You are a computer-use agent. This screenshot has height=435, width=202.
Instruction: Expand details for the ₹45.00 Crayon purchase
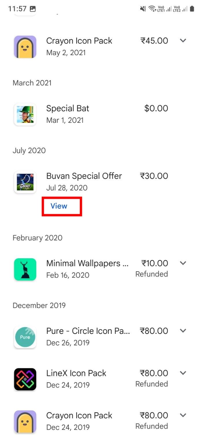[183, 41]
